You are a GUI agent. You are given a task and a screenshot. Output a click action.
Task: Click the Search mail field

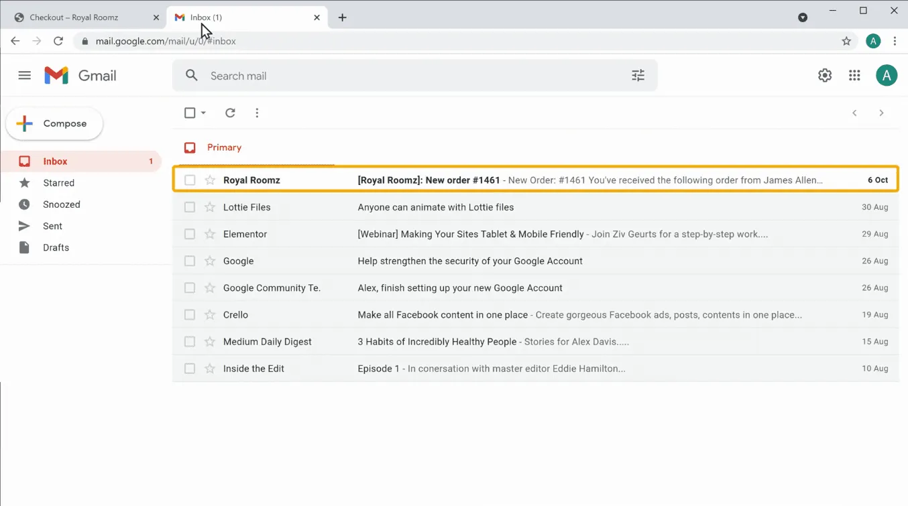402,76
